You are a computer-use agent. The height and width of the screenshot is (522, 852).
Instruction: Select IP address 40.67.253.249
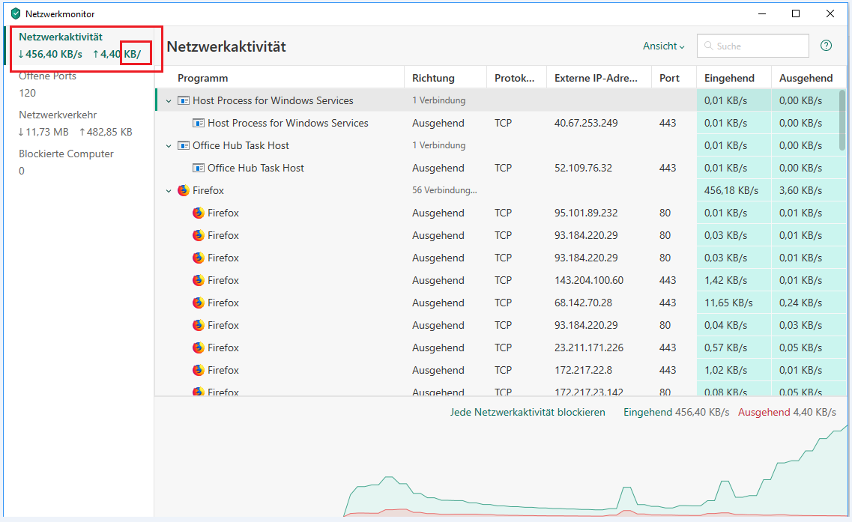point(586,124)
